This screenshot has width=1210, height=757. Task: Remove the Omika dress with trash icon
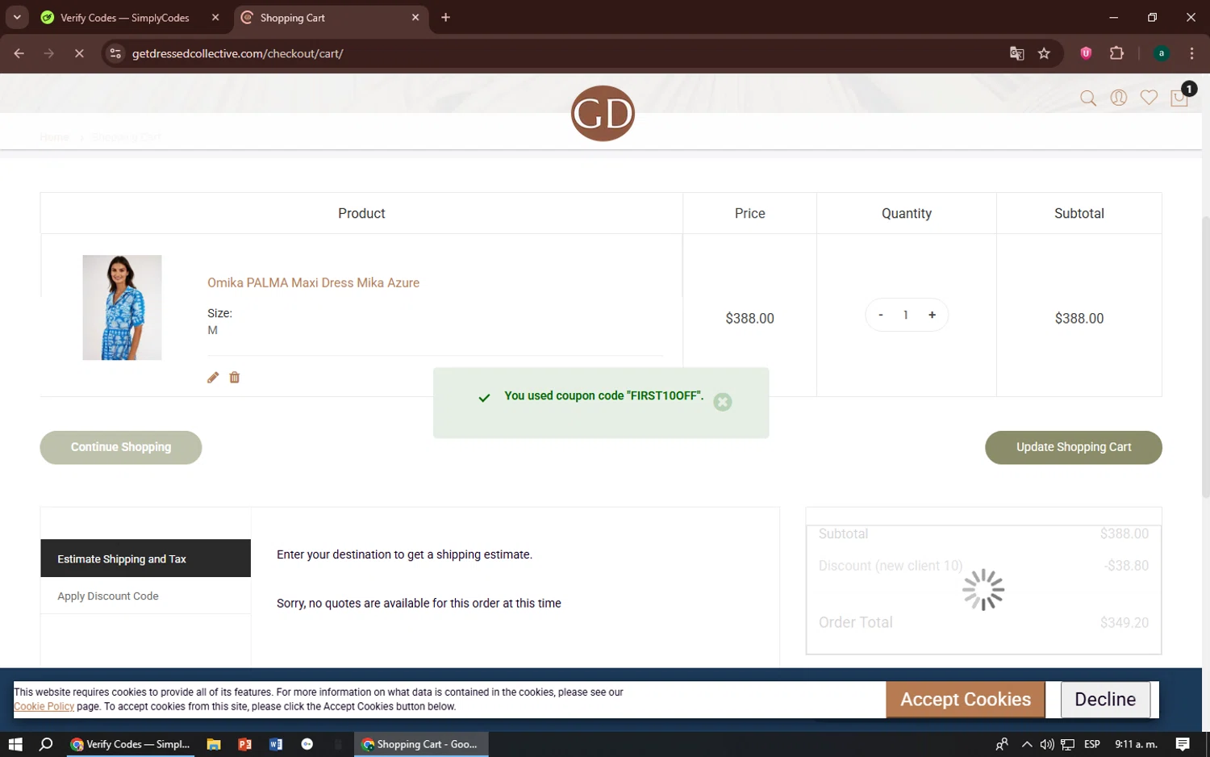pos(235,378)
